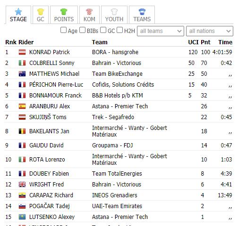This screenshot has width=238, height=226.
Task: Click the Time column header
Action: tap(225, 42)
